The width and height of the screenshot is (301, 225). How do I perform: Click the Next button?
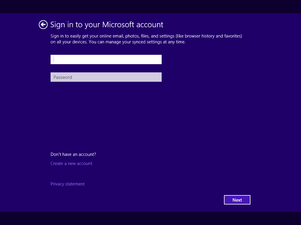pyautogui.click(x=237, y=200)
